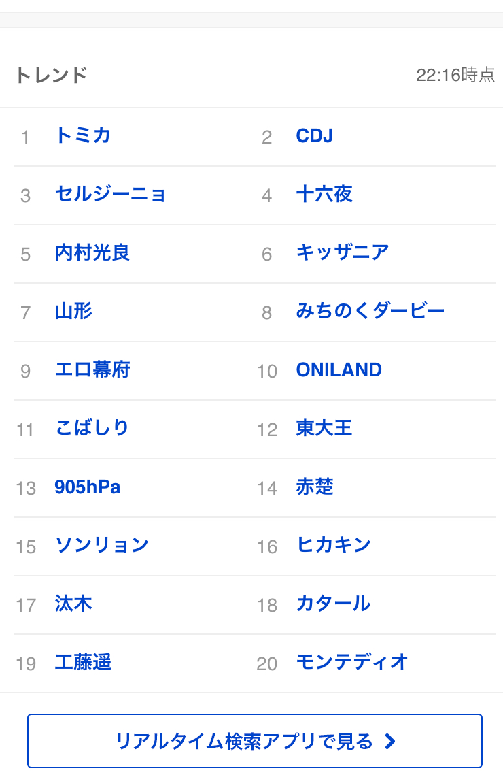503x775 pixels.
Task: View the 内村光良 trend
Action: tap(92, 252)
